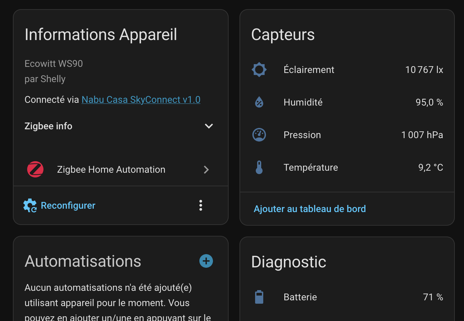Click the red Zigbee logo icon
The image size is (464, 321).
[x=35, y=169]
